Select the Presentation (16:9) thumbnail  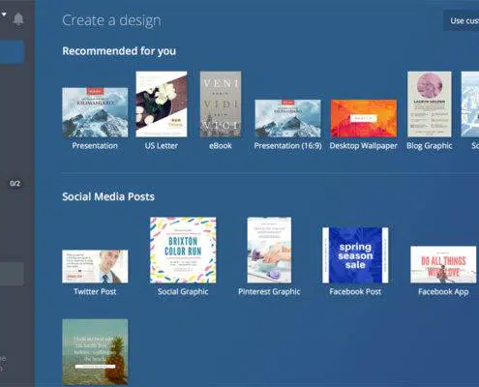pyautogui.click(x=287, y=118)
